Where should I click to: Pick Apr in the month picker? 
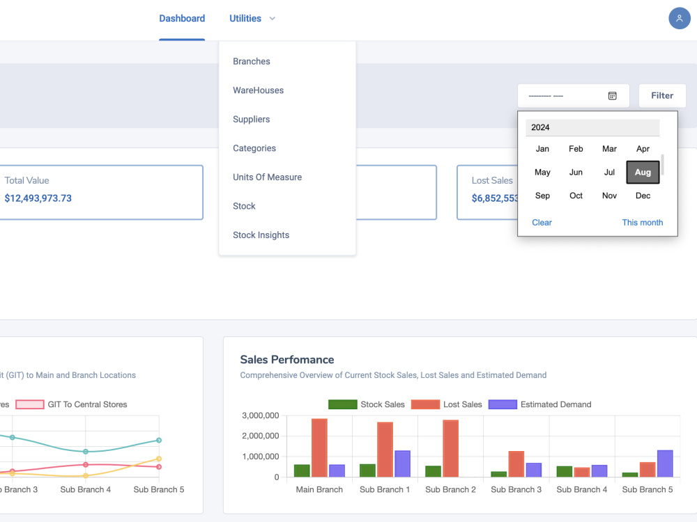[643, 149]
